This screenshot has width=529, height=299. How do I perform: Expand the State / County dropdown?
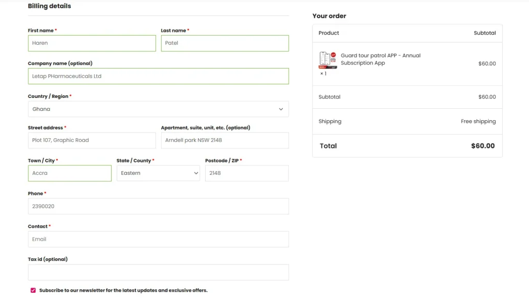point(158,173)
